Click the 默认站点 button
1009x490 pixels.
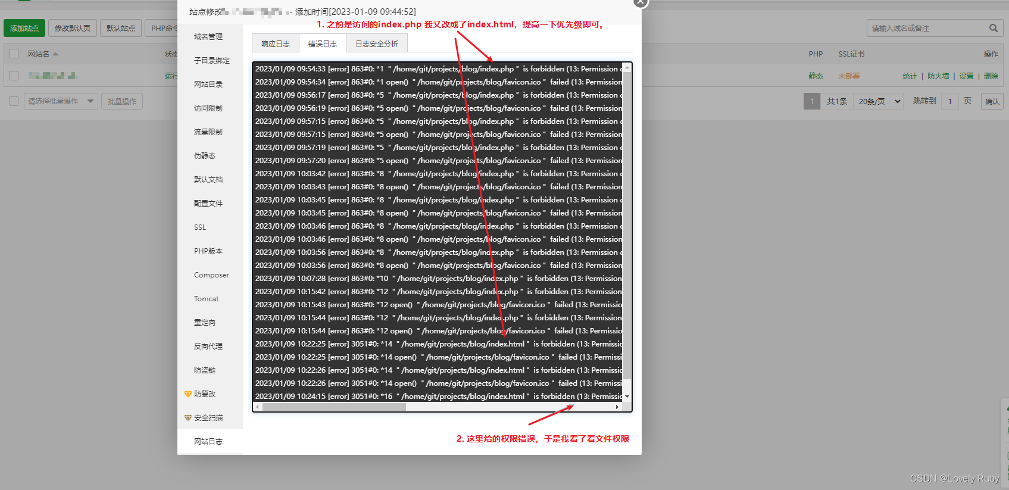click(121, 28)
